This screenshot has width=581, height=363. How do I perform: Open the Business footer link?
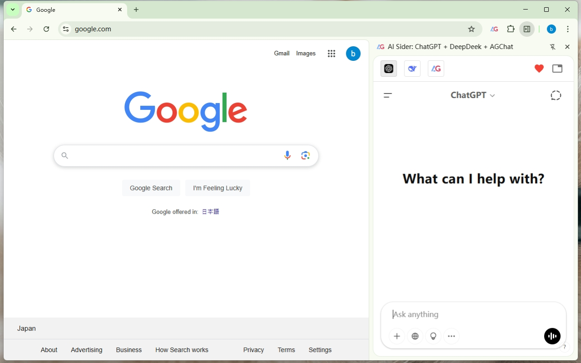click(129, 350)
